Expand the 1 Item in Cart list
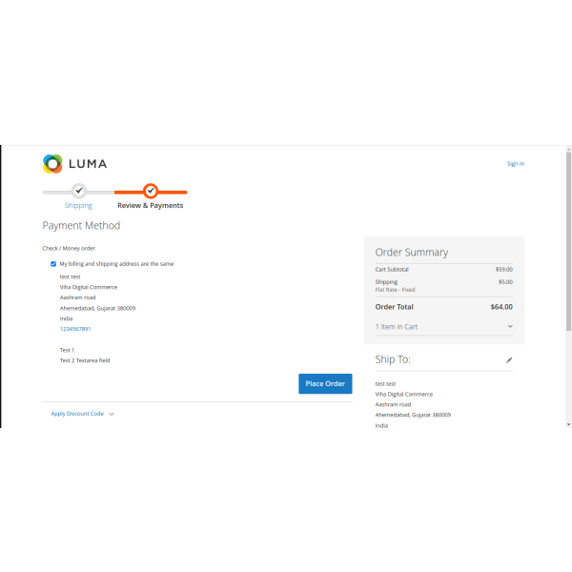Viewport: 572px width, 572px height. coord(397,327)
